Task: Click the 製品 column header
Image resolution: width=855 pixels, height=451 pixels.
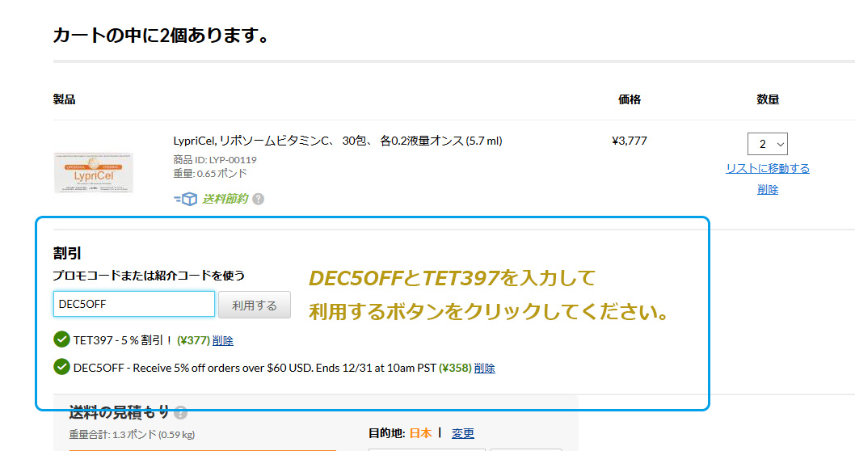Action: point(65,99)
